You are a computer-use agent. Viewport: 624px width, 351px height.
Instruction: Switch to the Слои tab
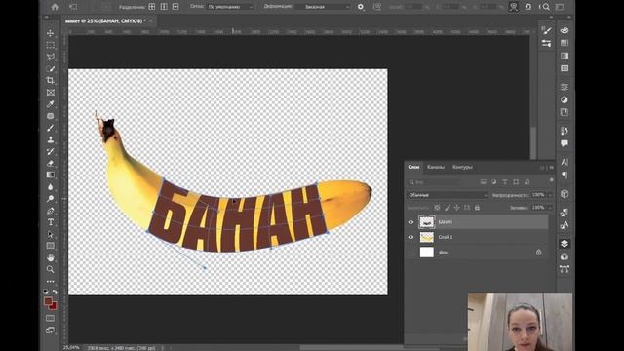point(413,167)
